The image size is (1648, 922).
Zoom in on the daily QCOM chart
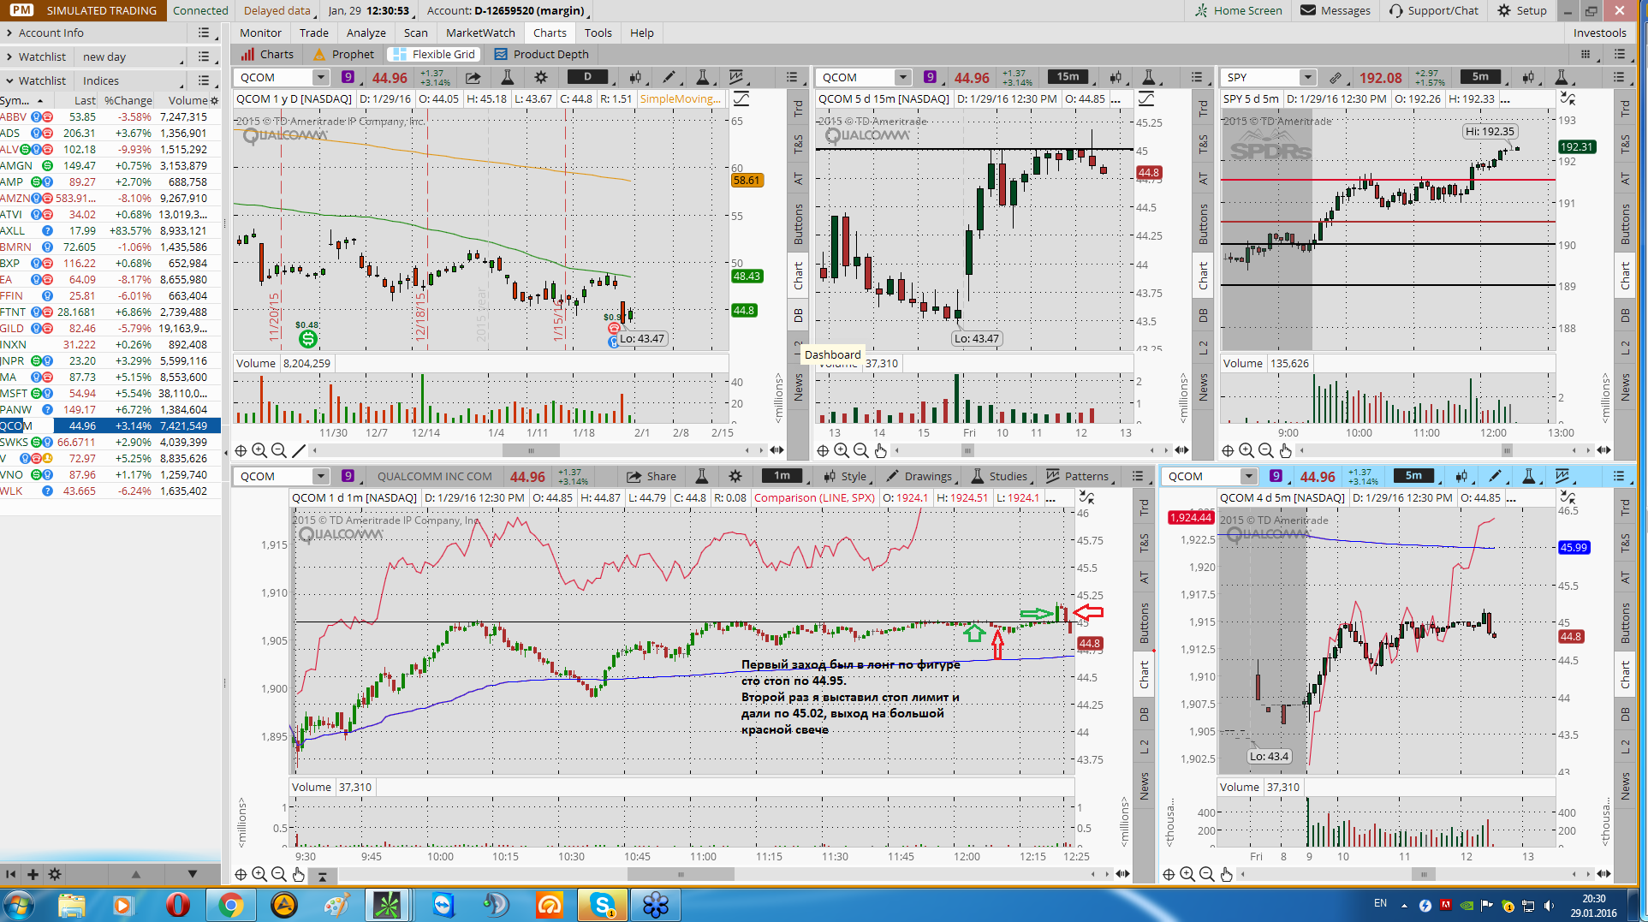(x=259, y=450)
